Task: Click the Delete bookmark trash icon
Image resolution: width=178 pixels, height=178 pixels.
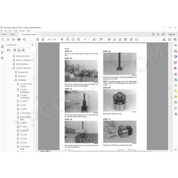Action: 15,50
